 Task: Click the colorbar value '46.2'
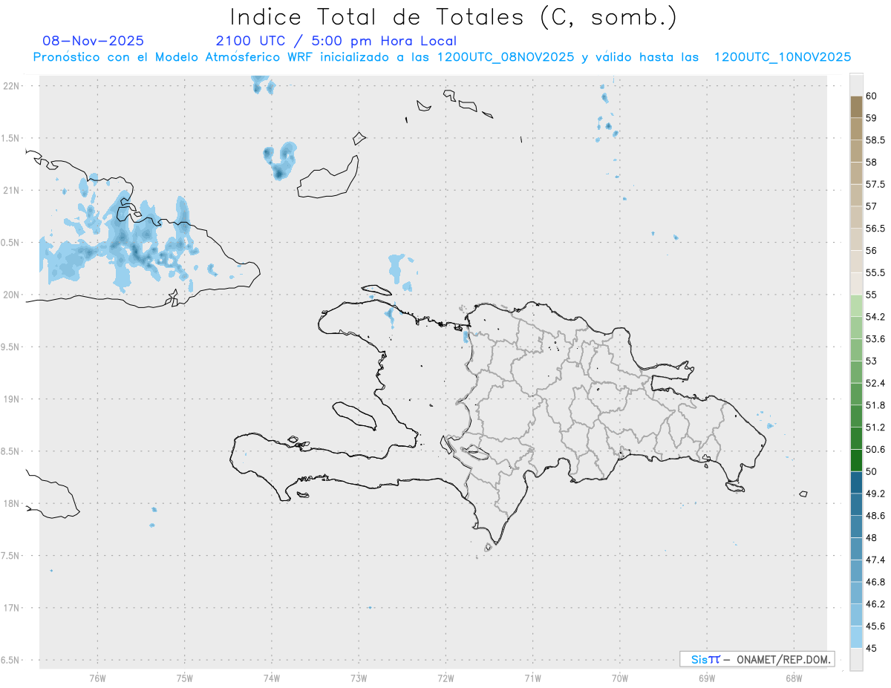click(875, 604)
